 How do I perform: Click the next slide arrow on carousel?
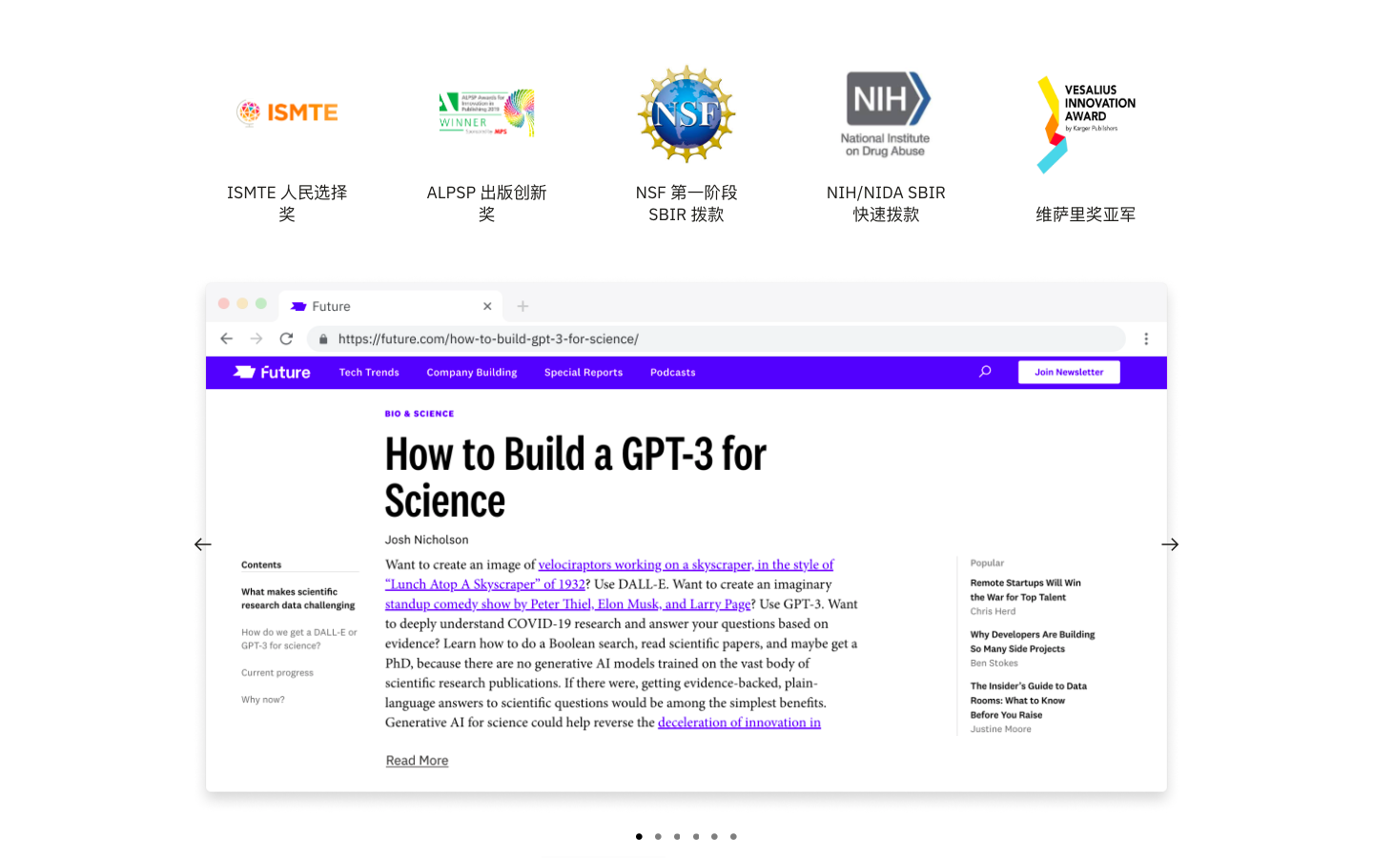(x=1170, y=544)
